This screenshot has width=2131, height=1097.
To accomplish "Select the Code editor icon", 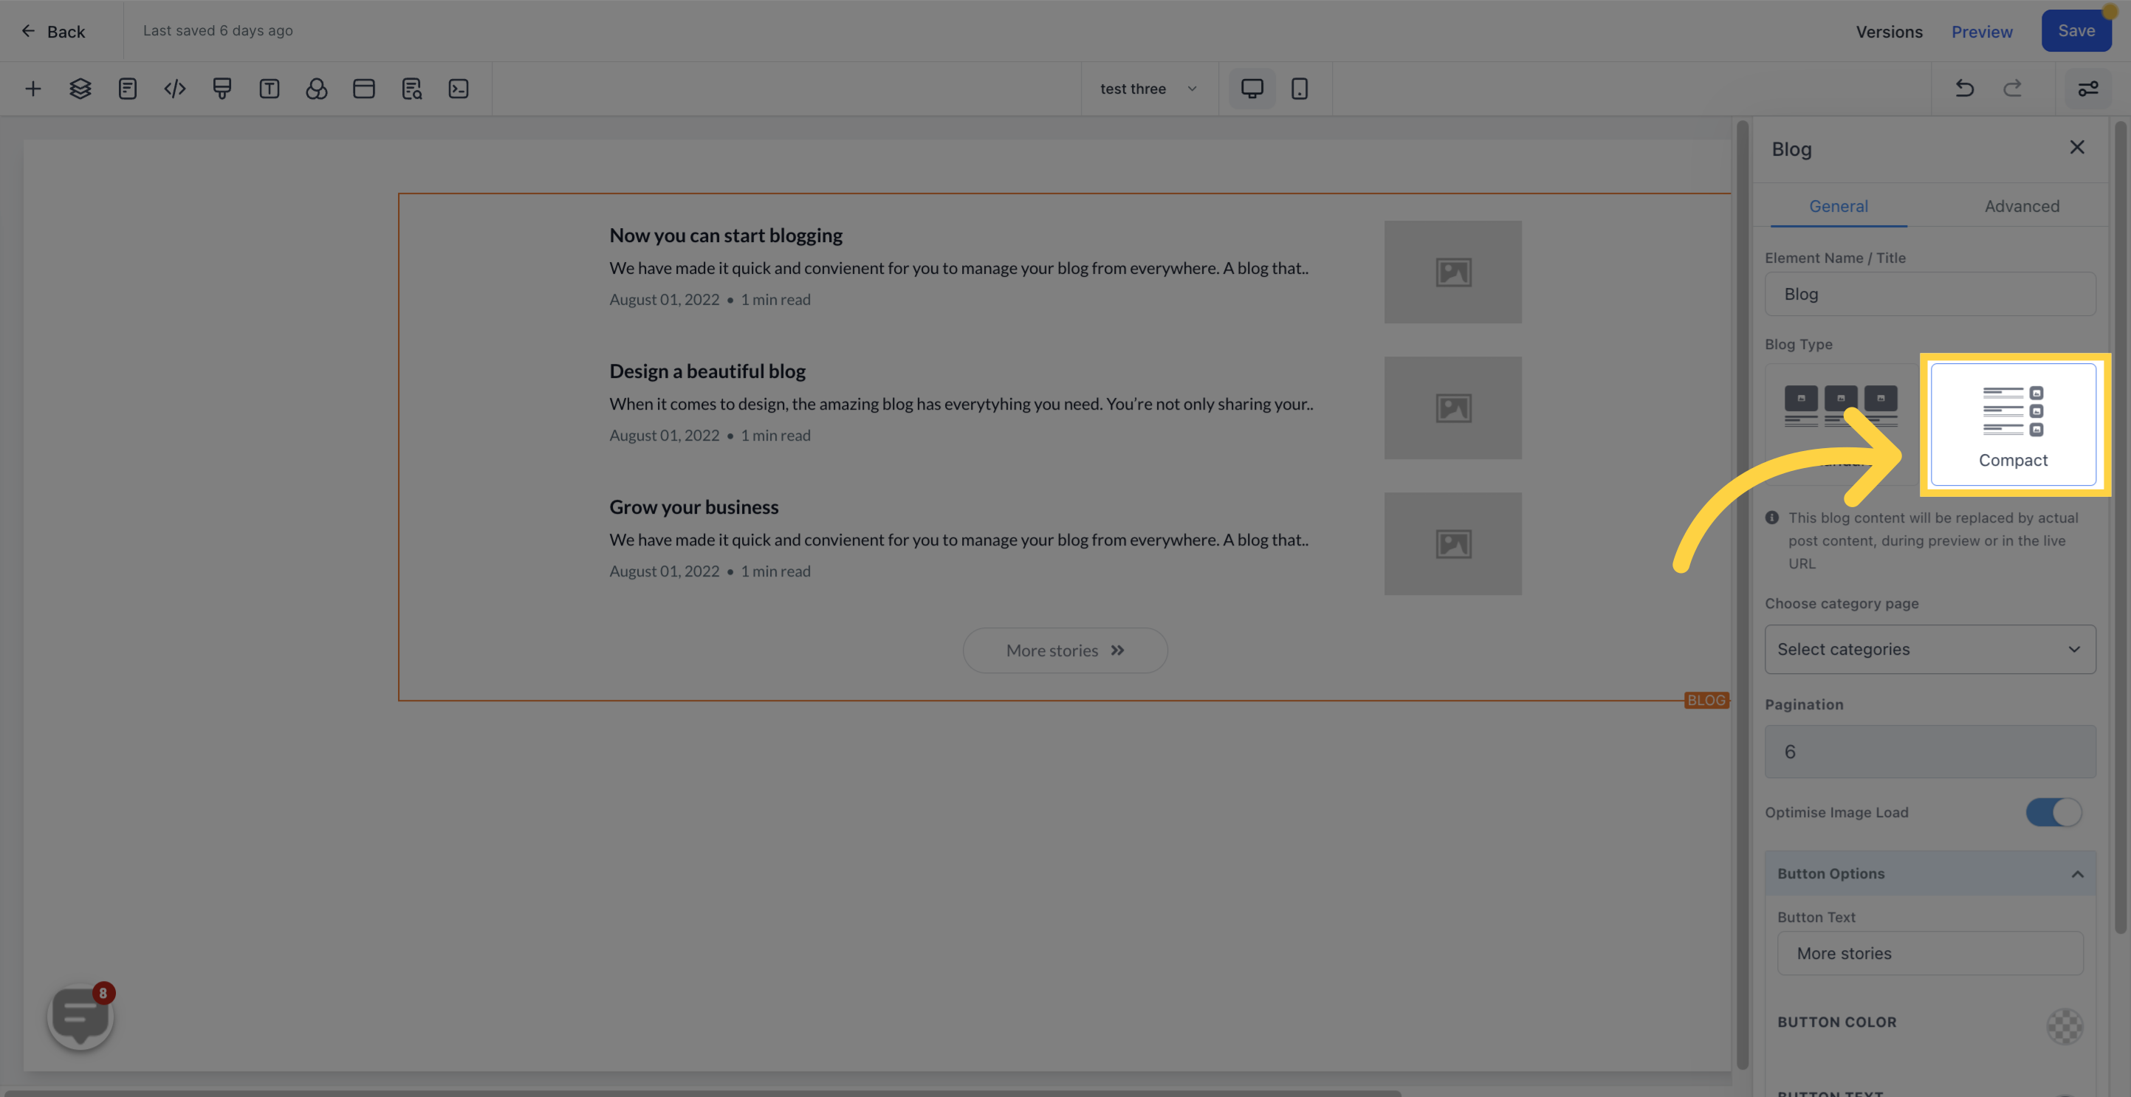I will pos(174,88).
